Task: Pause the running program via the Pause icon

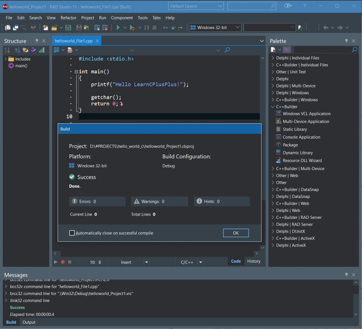Action: pyautogui.click(x=146, y=27)
